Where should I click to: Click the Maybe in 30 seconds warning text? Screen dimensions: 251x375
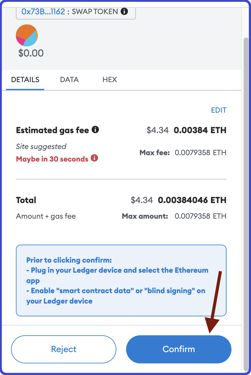tap(52, 159)
